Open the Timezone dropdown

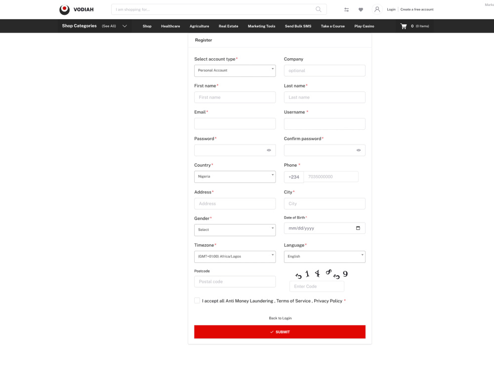pos(235,257)
